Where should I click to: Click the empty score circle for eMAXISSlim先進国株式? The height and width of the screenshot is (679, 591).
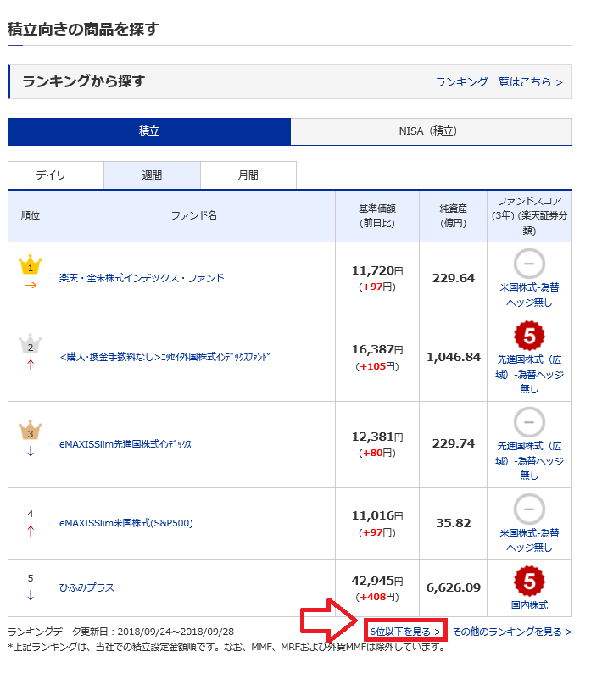tap(529, 422)
